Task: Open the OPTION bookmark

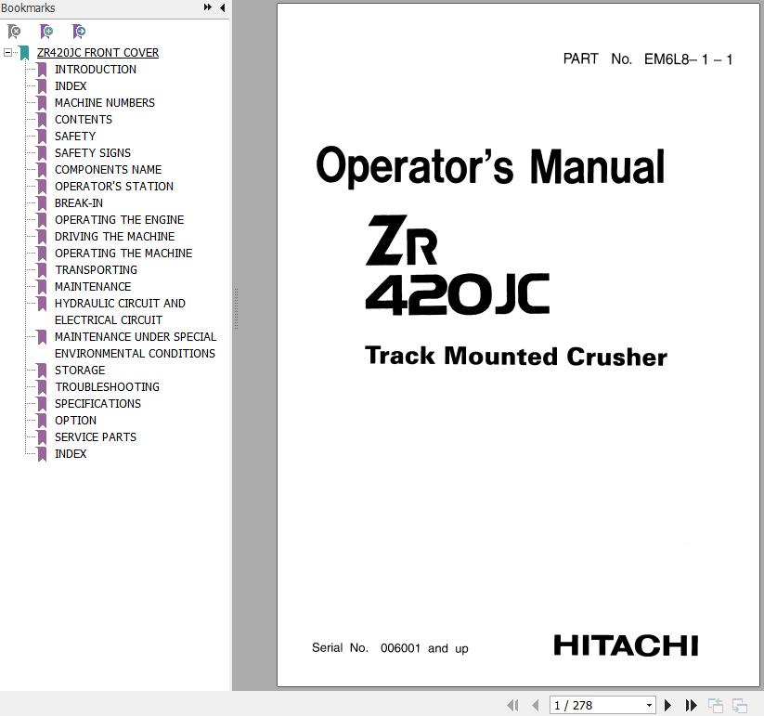Action: click(x=75, y=420)
